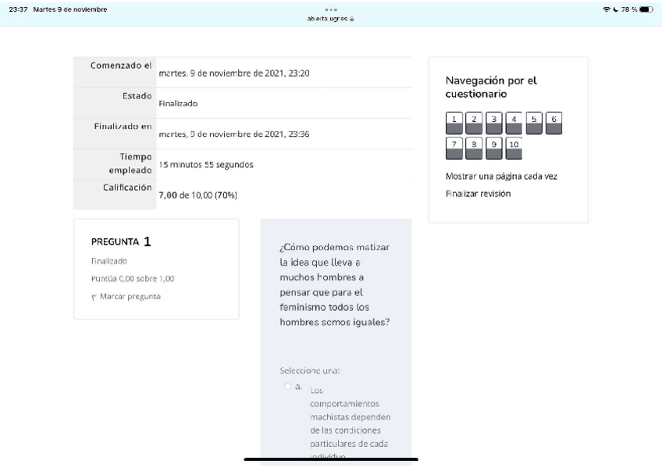Tap the three-dots multitasking menu at top
The height and width of the screenshot is (468, 662).
(x=331, y=9)
